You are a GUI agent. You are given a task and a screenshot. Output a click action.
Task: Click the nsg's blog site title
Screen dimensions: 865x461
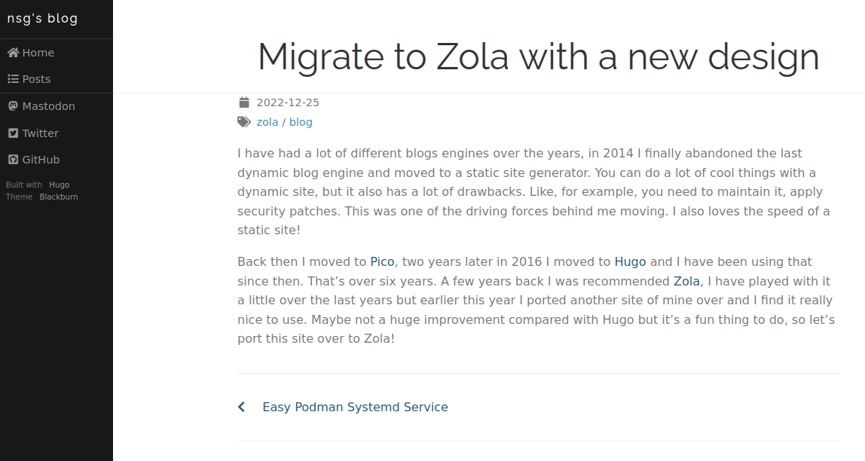(x=42, y=18)
